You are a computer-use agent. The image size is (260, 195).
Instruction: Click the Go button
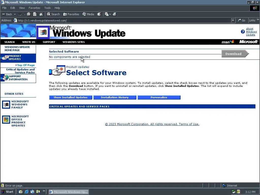[242, 20]
